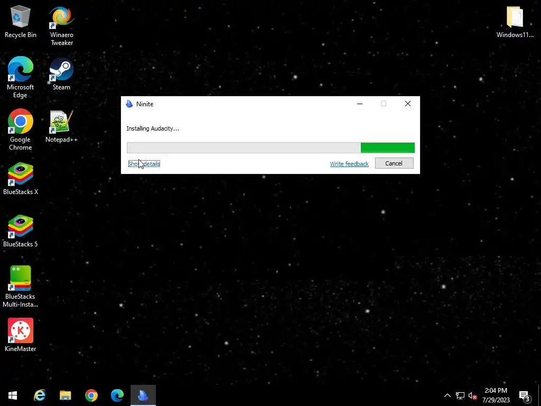This screenshot has width=541, height=406.
Task: Minimize the Ninite window
Action: pyautogui.click(x=359, y=104)
